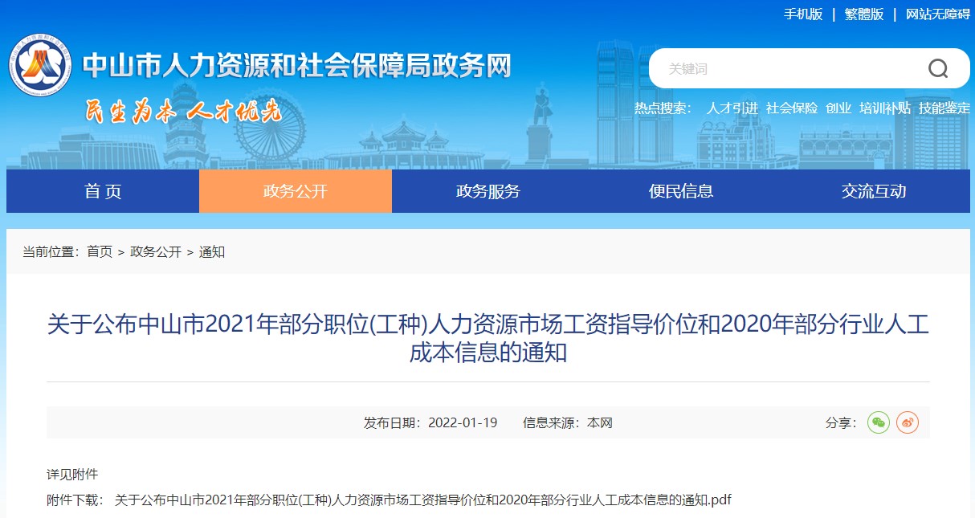The image size is (975, 518).
Task: Select the 政务公开 tab
Action: 295,190
